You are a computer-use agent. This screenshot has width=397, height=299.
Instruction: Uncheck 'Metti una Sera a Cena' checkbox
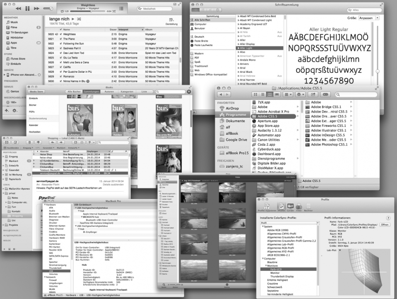(61, 62)
